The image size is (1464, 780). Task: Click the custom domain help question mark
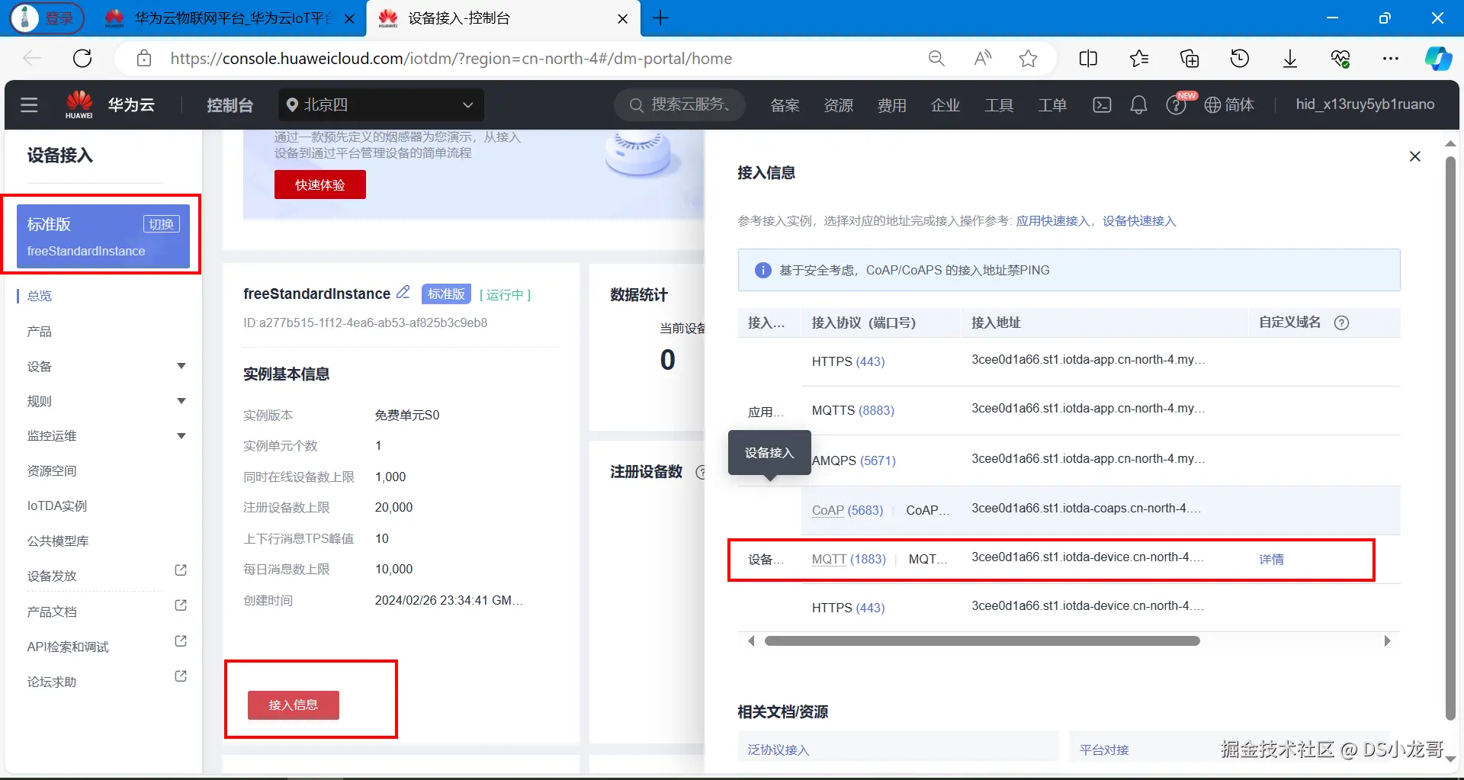tap(1341, 323)
